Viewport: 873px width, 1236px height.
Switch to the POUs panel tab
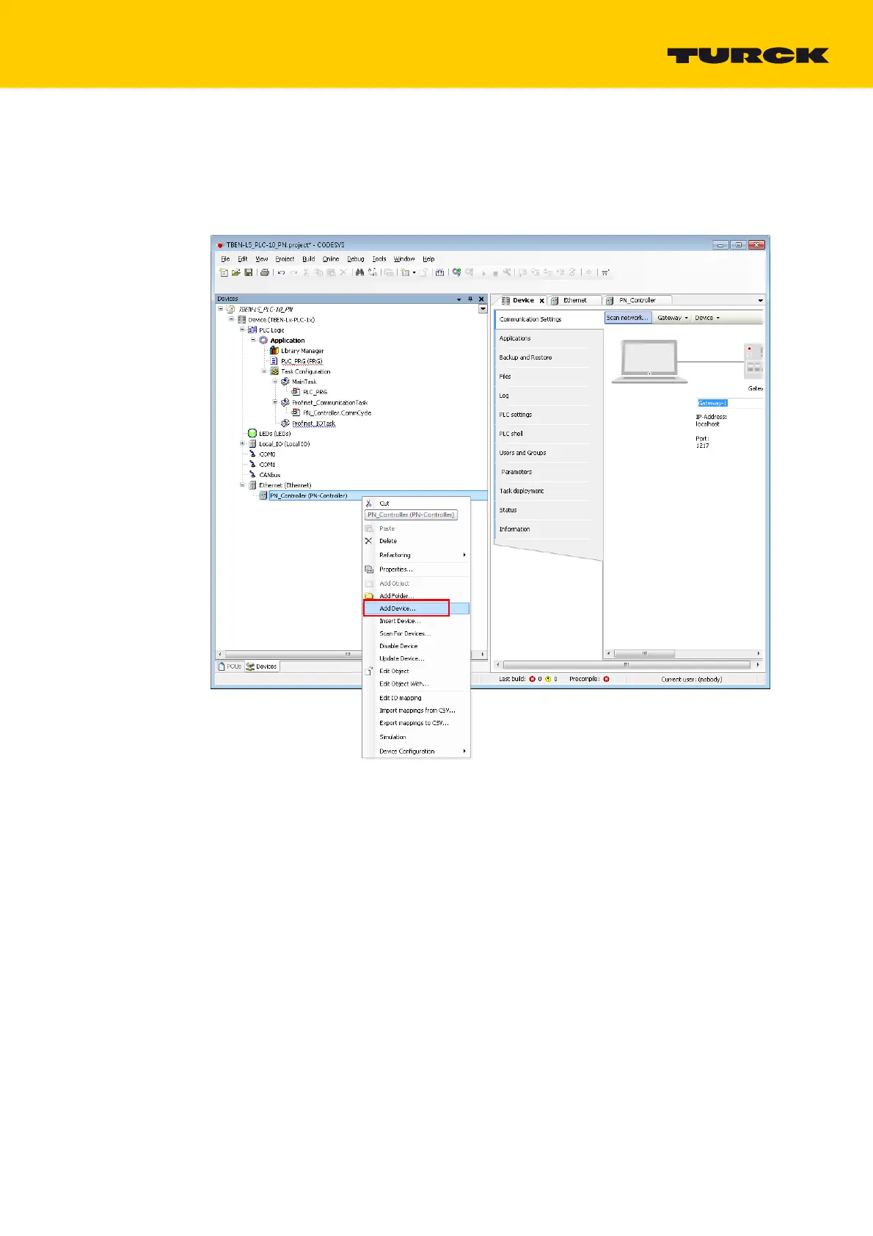coord(230,666)
